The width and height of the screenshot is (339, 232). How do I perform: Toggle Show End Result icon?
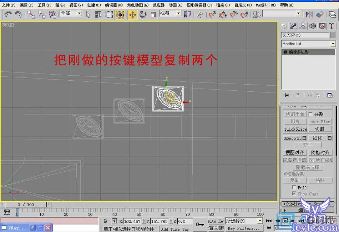(298, 95)
